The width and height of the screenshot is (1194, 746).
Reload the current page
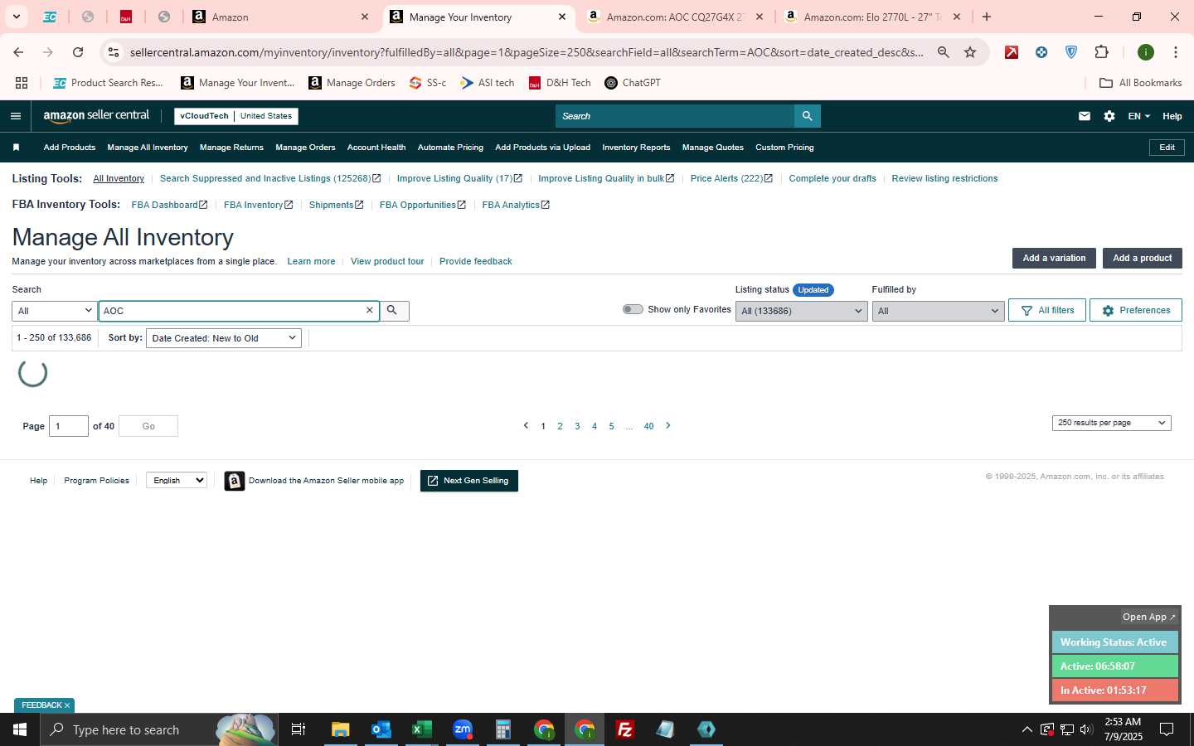[78, 52]
